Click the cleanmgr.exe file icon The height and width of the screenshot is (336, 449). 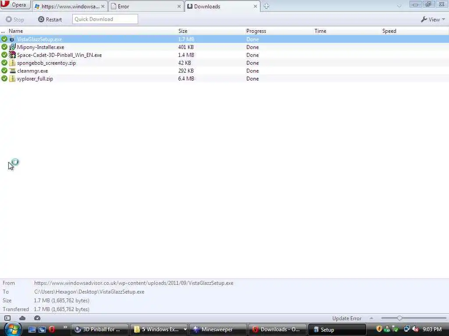coord(12,70)
